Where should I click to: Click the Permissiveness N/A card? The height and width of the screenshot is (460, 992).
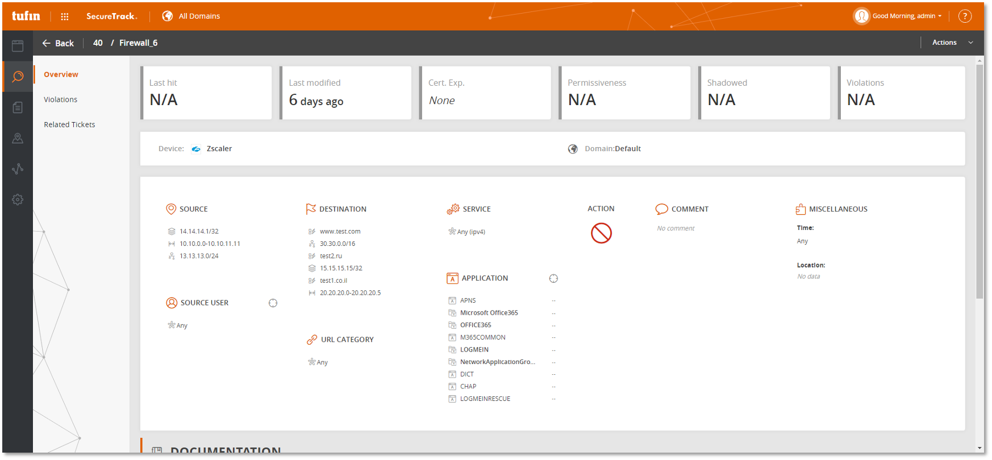tap(624, 93)
